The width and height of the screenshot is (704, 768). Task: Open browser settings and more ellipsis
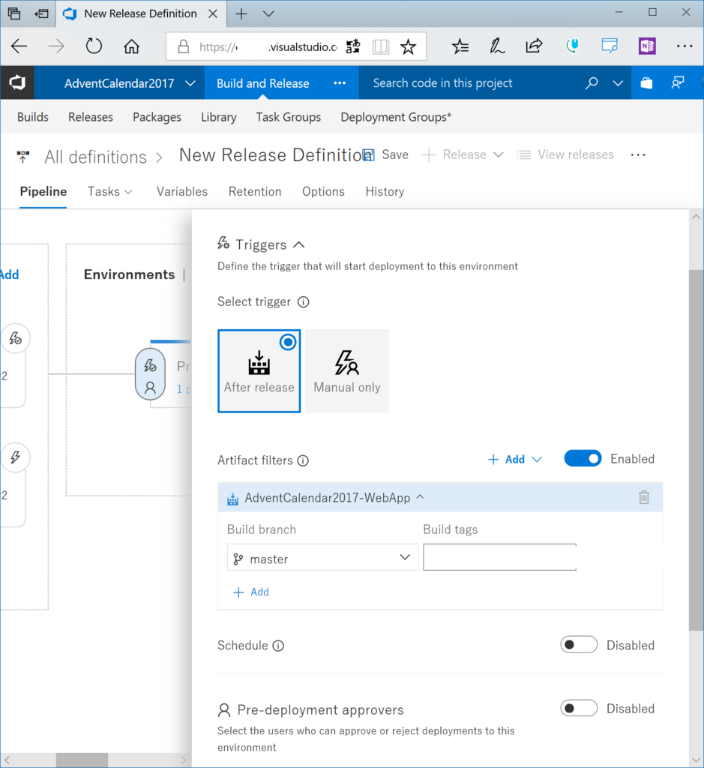(x=685, y=46)
